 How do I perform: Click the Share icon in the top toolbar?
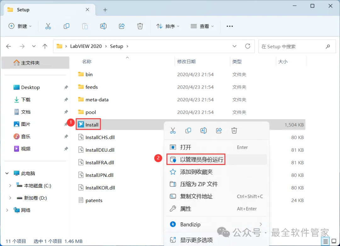click(x=122, y=26)
